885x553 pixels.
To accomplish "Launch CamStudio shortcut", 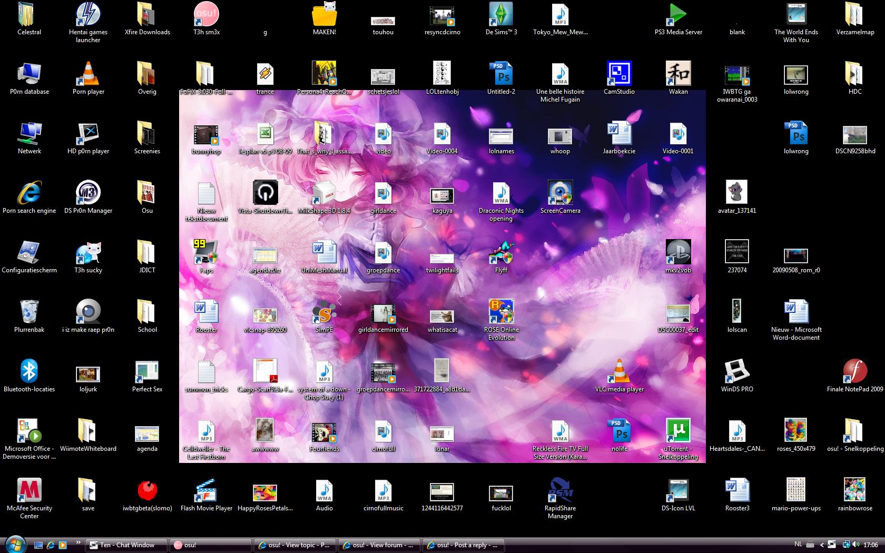I will coord(619,79).
